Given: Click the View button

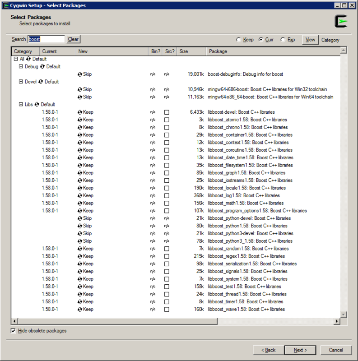Looking at the screenshot, I should (x=310, y=40).
